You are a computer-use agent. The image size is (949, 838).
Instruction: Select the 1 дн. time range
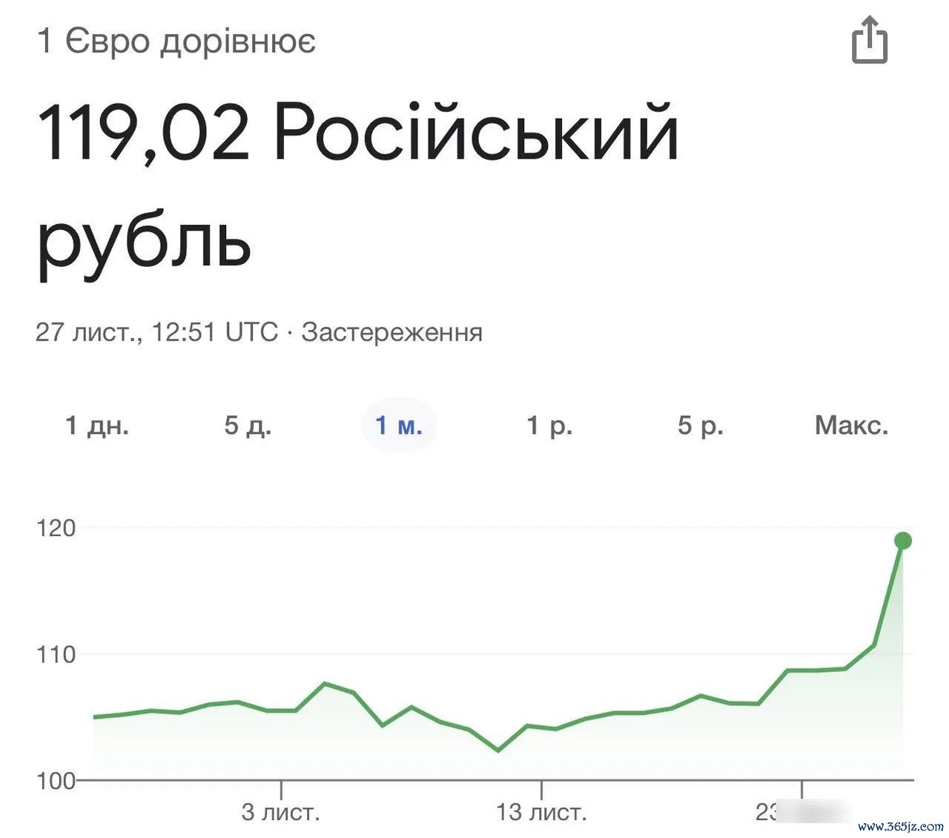[x=97, y=426]
